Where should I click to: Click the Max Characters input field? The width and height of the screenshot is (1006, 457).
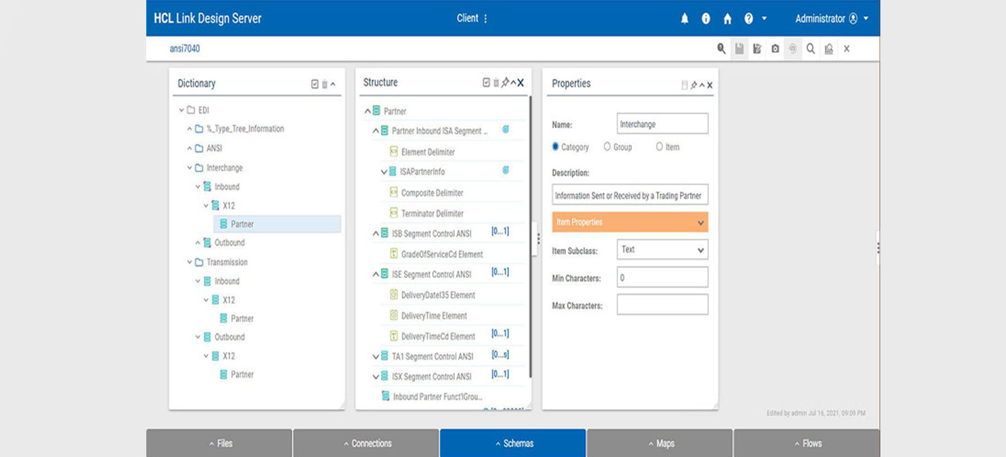(x=662, y=305)
